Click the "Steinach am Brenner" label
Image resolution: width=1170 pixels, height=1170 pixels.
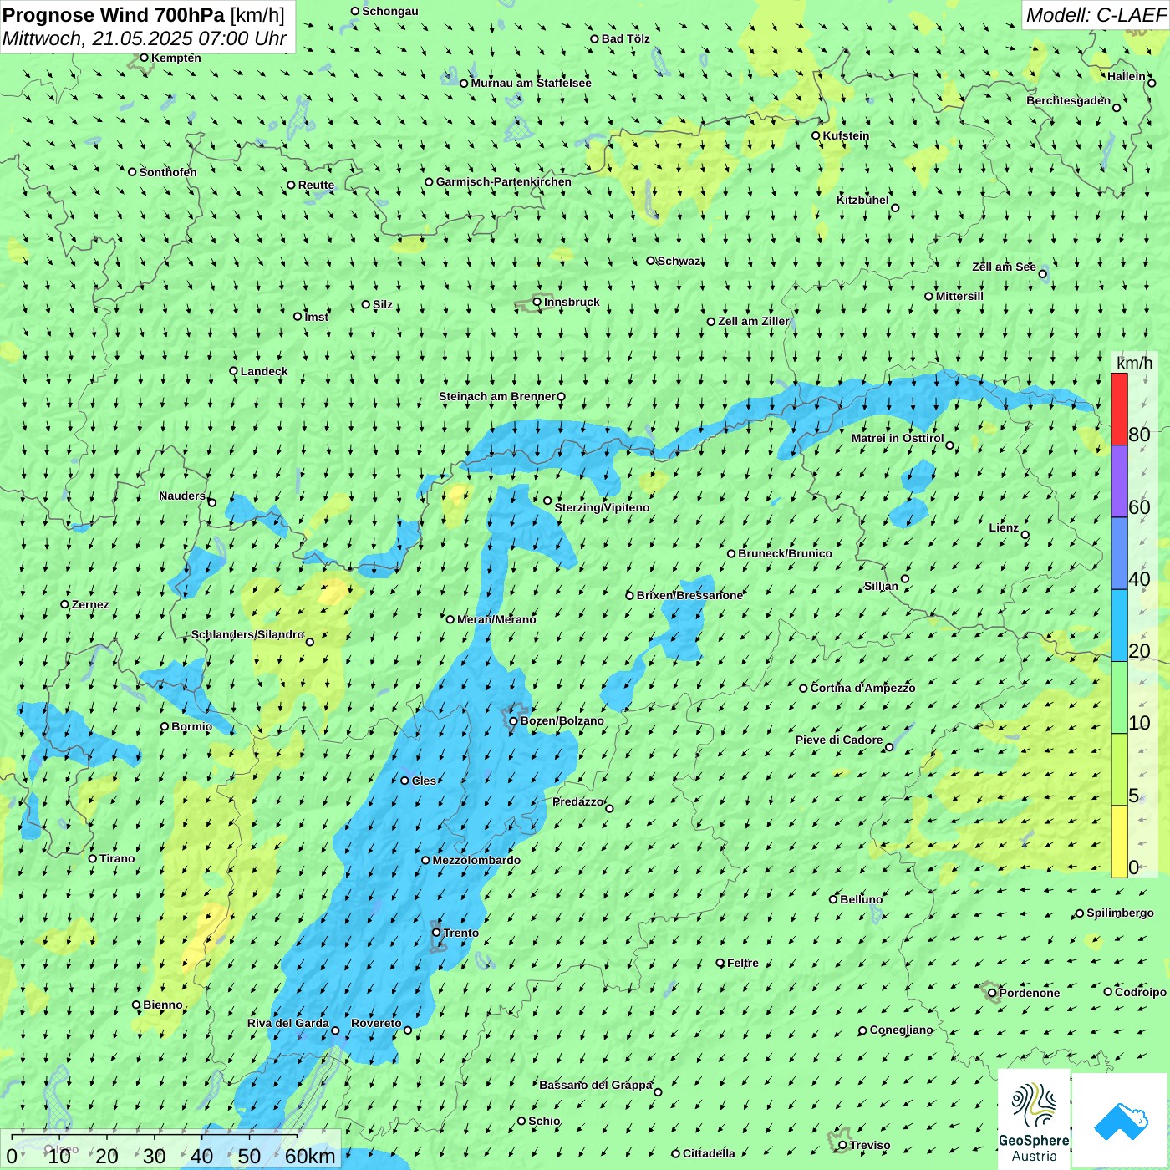(x=497, y=396)
